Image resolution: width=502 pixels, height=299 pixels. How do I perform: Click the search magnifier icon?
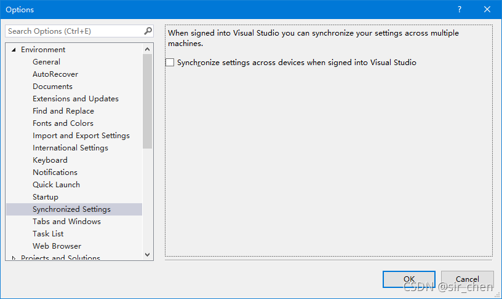click(148, 31)
